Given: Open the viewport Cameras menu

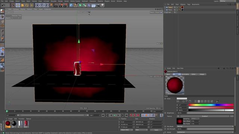Looking at the screenshot, I should (x=16, y=9).
